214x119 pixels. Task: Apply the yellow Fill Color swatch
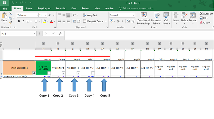point(44,21)
